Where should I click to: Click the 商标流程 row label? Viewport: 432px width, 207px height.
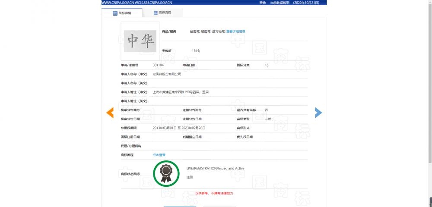coord(127,155)
